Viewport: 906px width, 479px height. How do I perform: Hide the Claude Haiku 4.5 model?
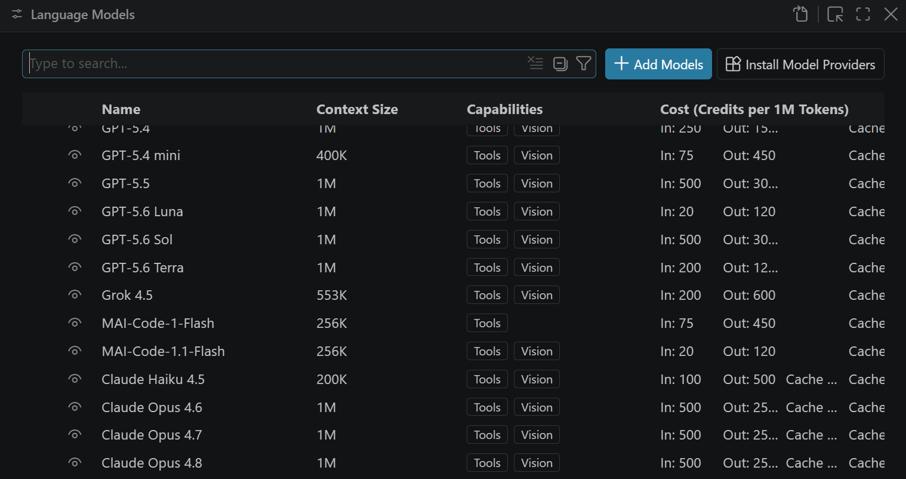pyautogui.click(x=75, y=379)
